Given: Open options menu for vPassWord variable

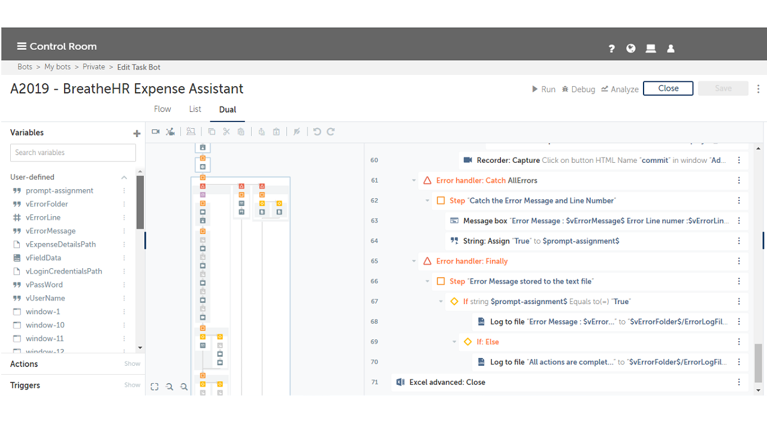Looking at the screenshot, I should click(x=125, y=285).
